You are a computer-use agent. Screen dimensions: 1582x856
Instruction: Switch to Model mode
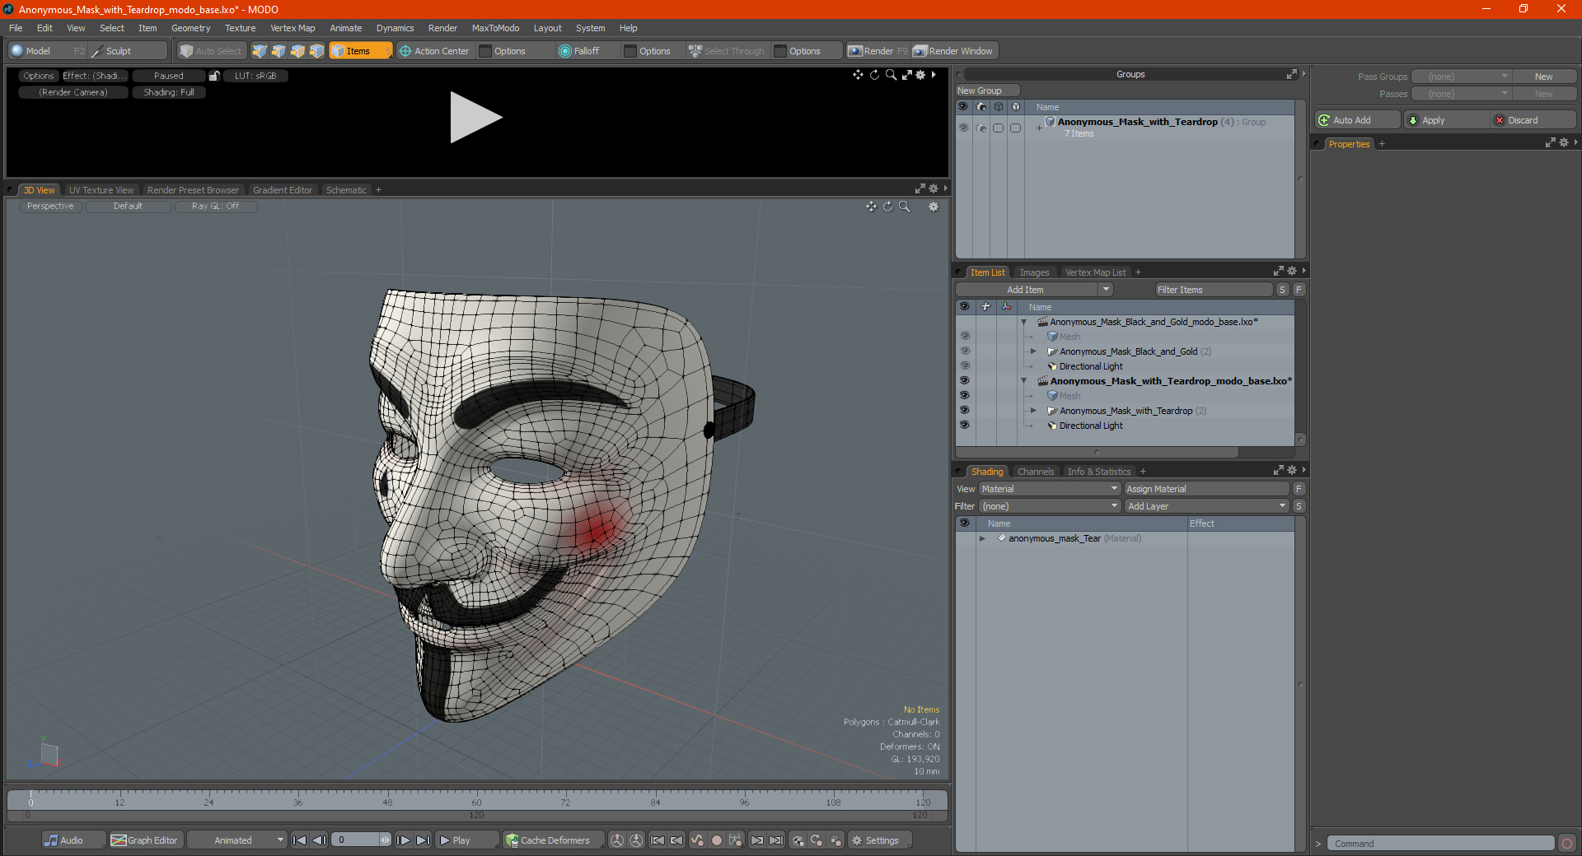47,51
